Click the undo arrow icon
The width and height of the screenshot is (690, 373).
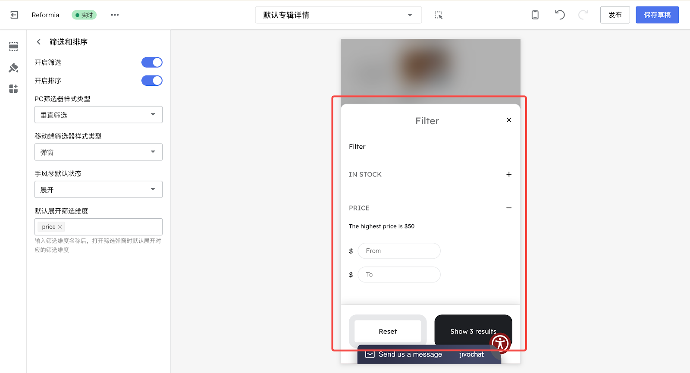(x=559, y=15)
